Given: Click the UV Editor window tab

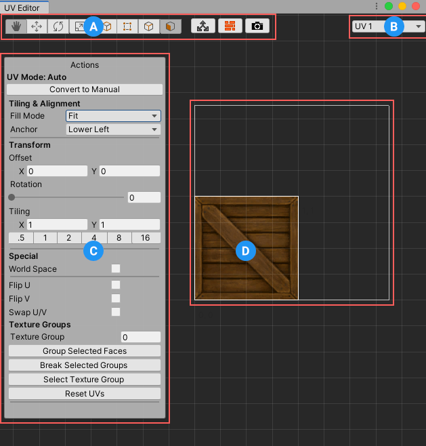Looking at the screenshot, I should tap(24, 7).
